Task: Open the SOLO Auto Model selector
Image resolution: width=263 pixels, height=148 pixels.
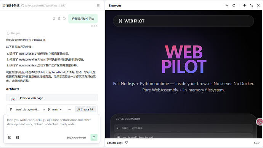Action: coord(76,137)
